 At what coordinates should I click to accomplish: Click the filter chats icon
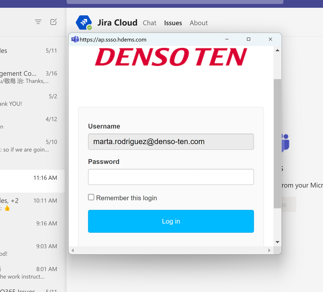click(38, 22)
